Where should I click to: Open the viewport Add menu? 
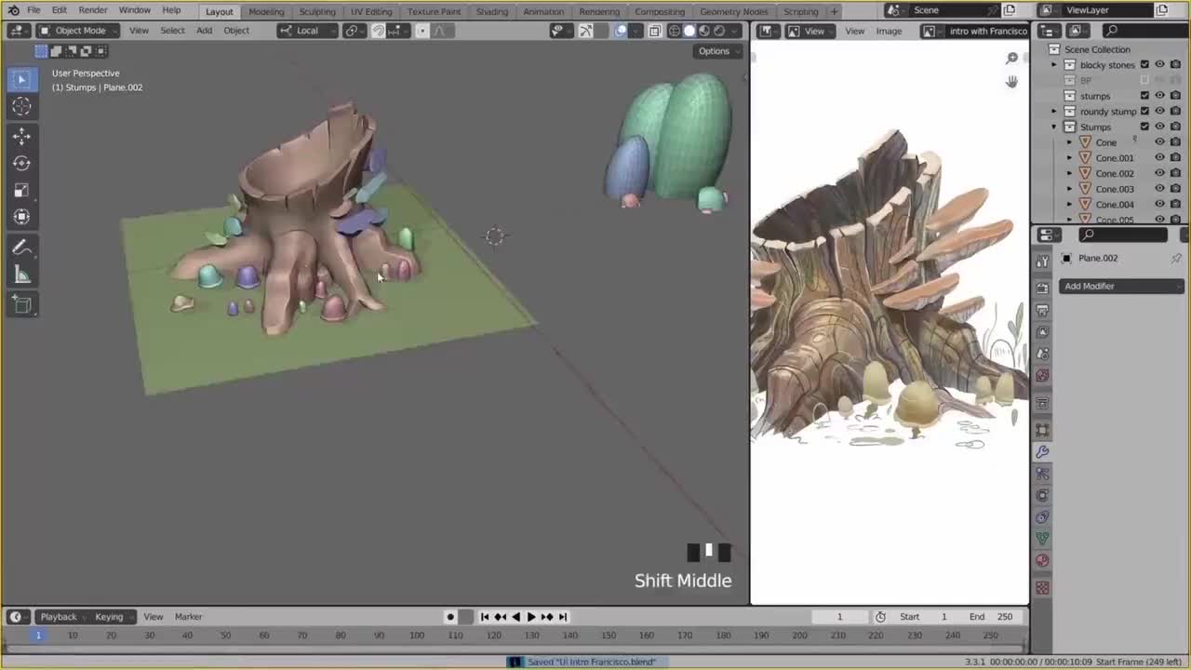point(204,31)
